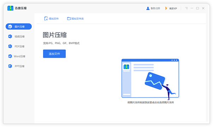Click the 支持JPG、PNG、GIF、BMP格式 text
Screen dimensions: 213x127
coord(61,43)
